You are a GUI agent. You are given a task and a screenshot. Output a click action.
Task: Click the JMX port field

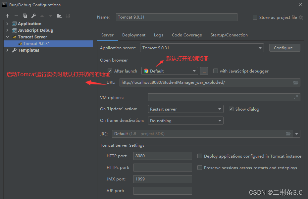(x=163, y=179)
